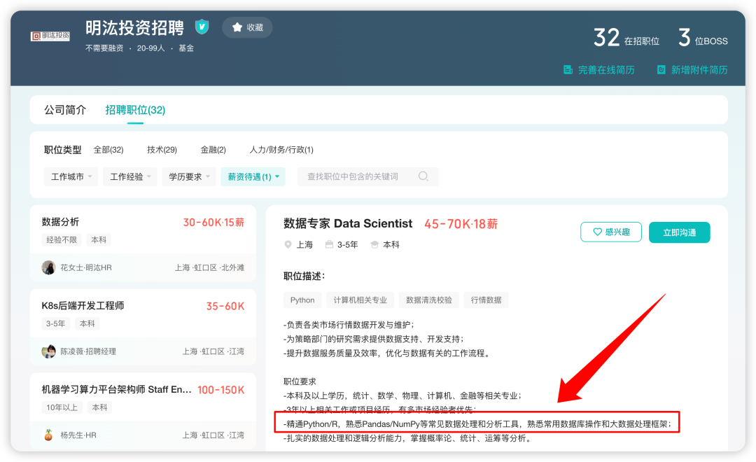Click the 新增附件简历 attachment icon
Screen dimensions: 756x462
pos(661,70)
